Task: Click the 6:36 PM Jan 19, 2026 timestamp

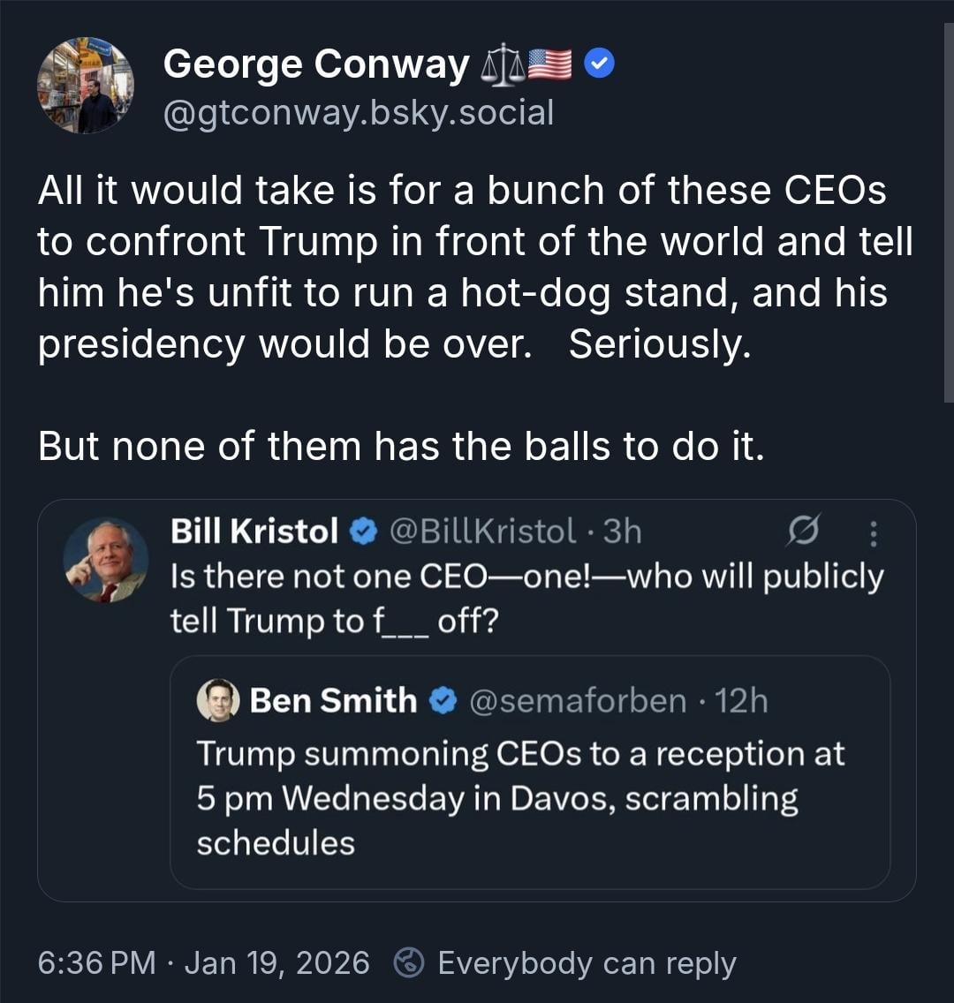Action: tap(203, 962)
